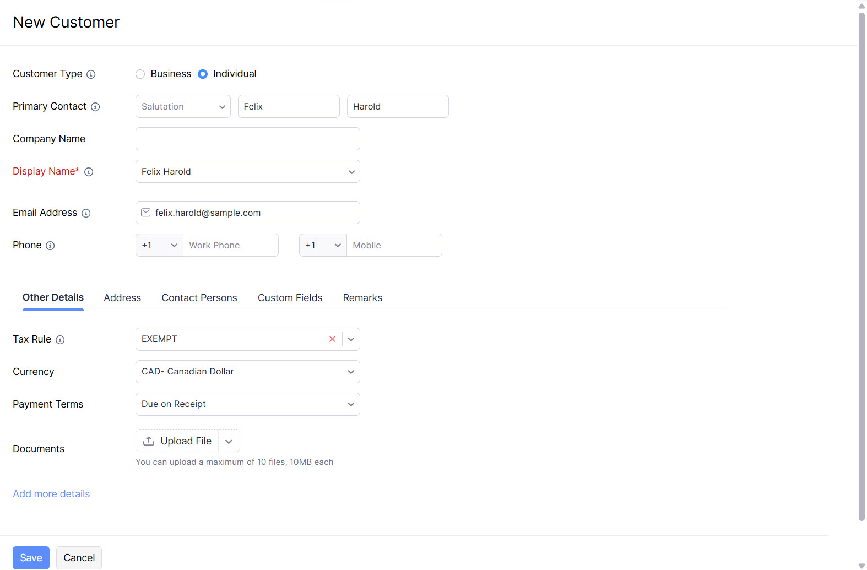The height and width of the screenshot is (570, 867).
Task: Click the vertical page scrollbar
Action: (x=861, y=264)
